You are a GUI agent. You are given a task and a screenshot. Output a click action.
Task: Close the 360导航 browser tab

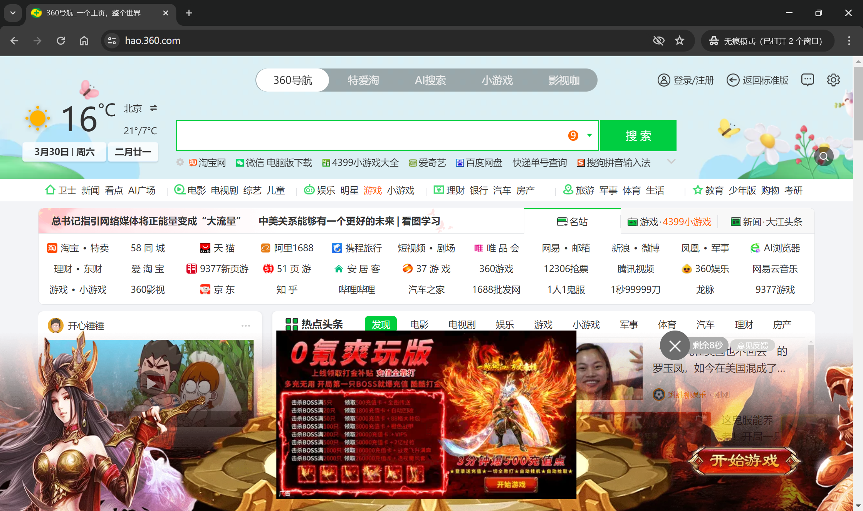166,13
